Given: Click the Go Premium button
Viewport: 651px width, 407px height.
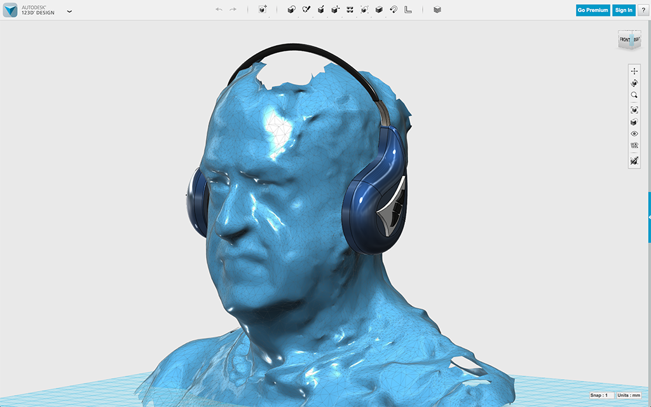Looking at the screenshot, I should (x=593, y=10).
